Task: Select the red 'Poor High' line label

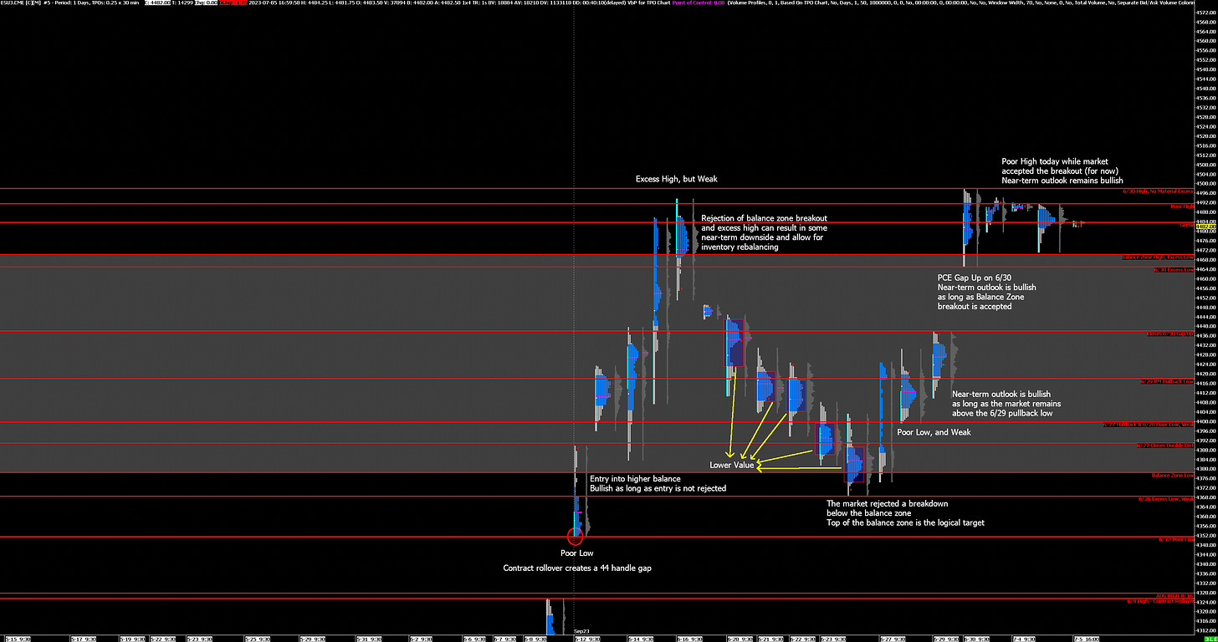Action: pos(1182,206)
